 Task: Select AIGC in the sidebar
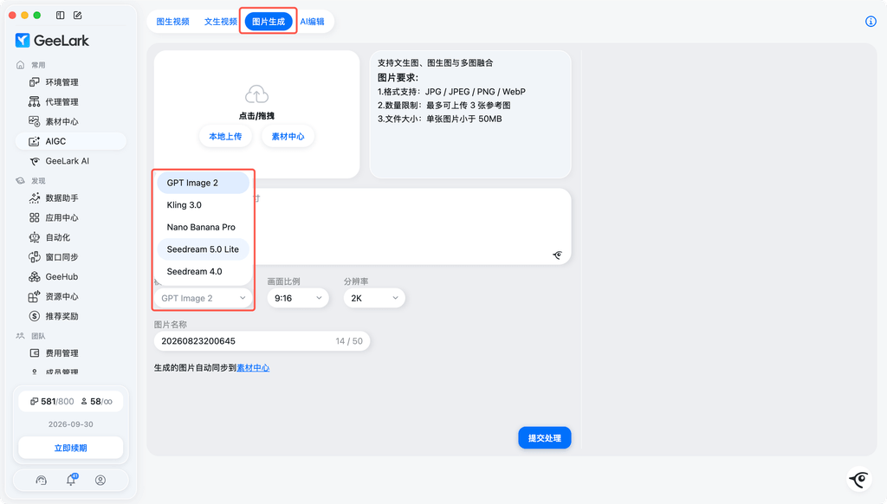71,141
